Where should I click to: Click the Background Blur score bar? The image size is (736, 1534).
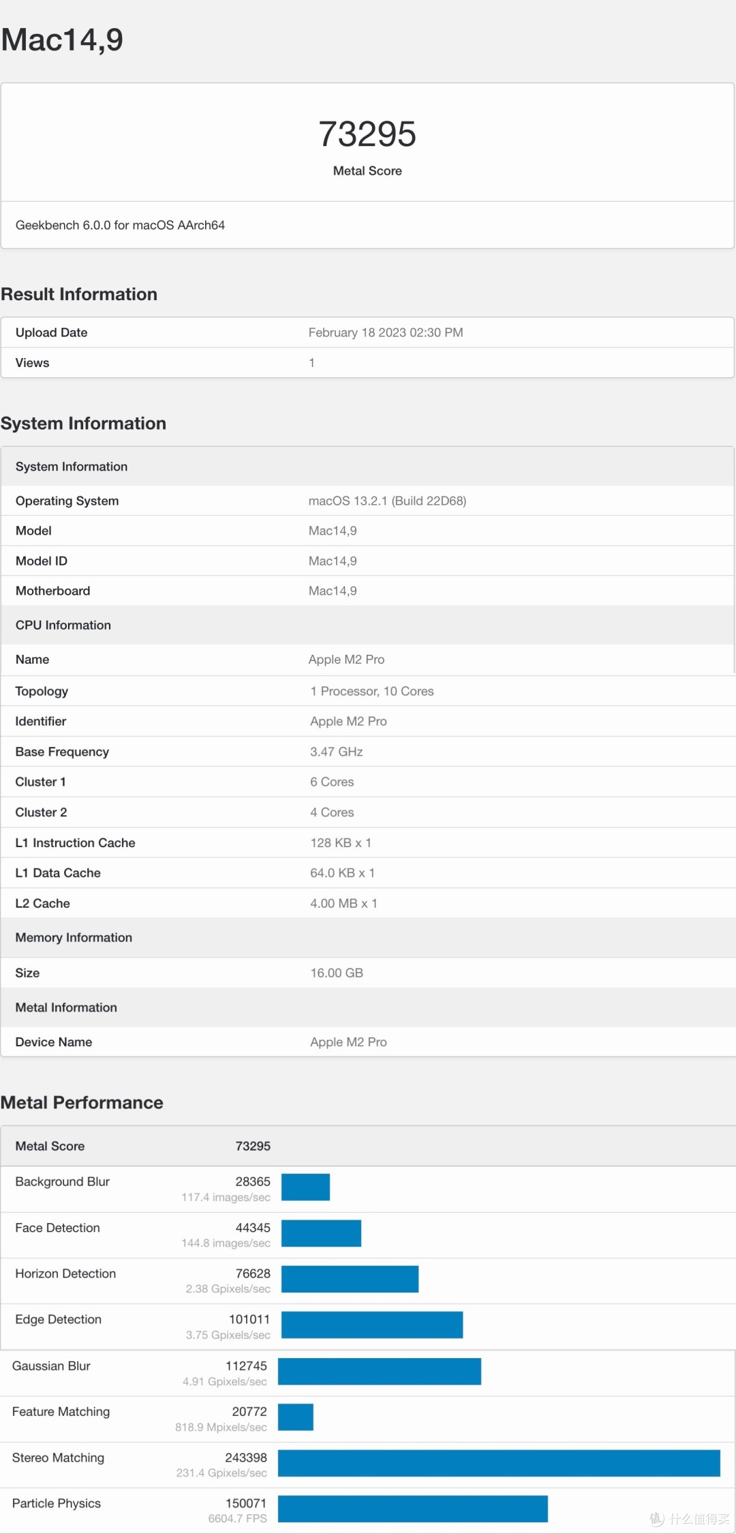click(305, 1187)
